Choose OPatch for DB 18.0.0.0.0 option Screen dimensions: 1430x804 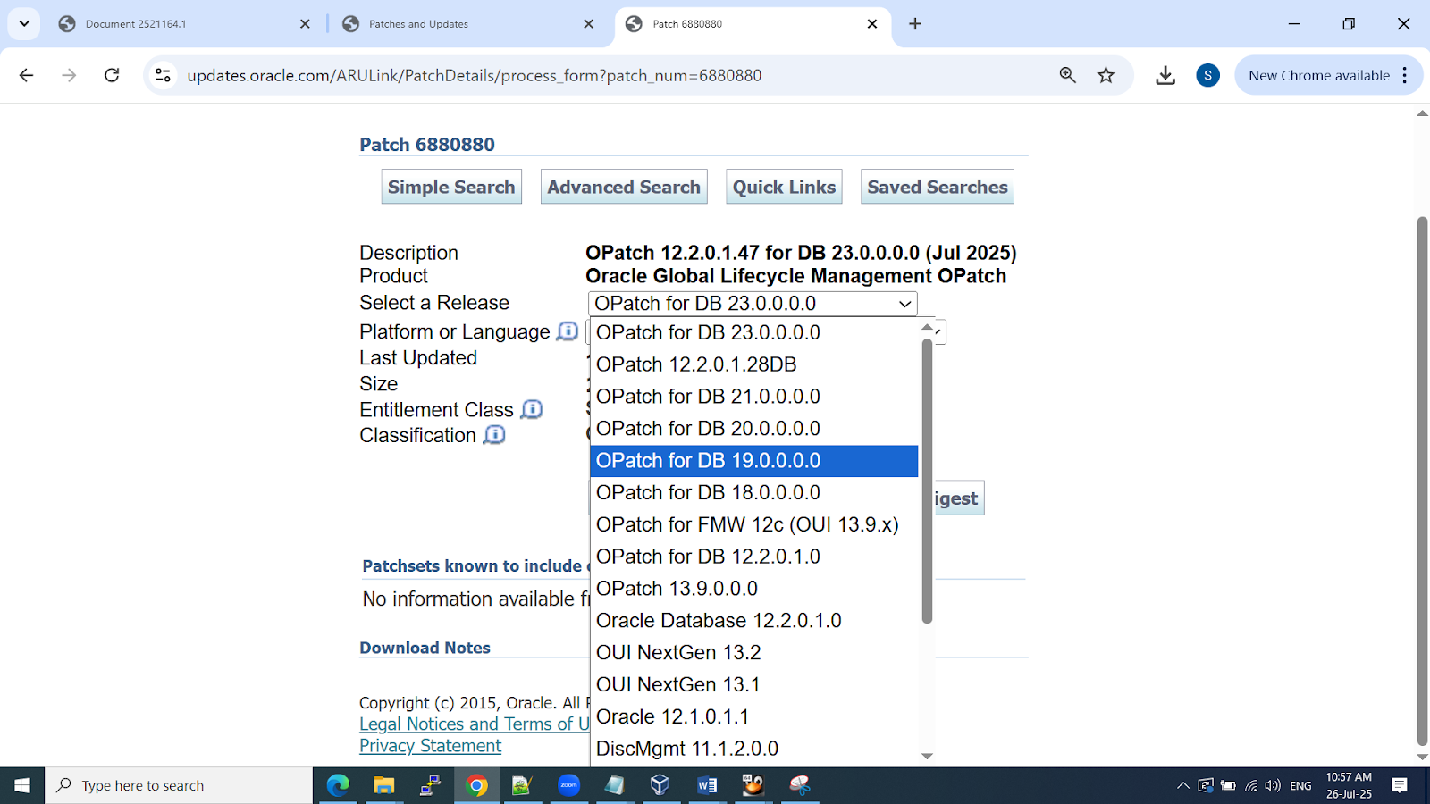(x=754, y=492)
